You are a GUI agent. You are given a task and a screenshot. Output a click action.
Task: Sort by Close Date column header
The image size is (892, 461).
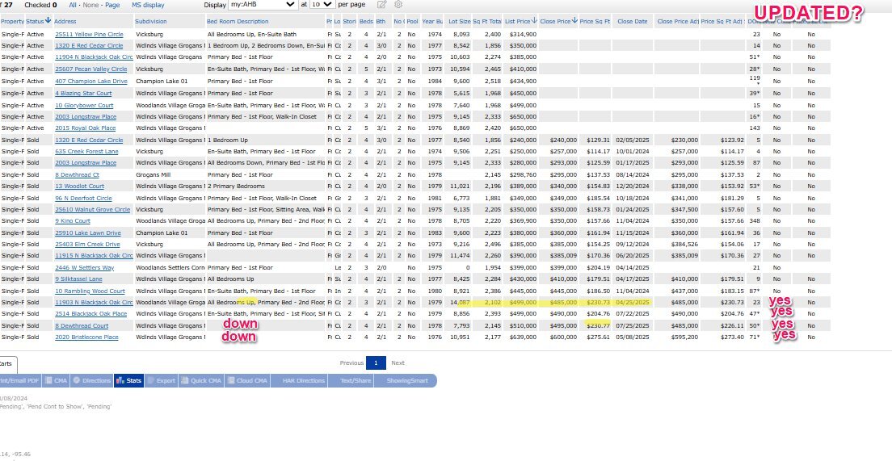click(632, 22)
